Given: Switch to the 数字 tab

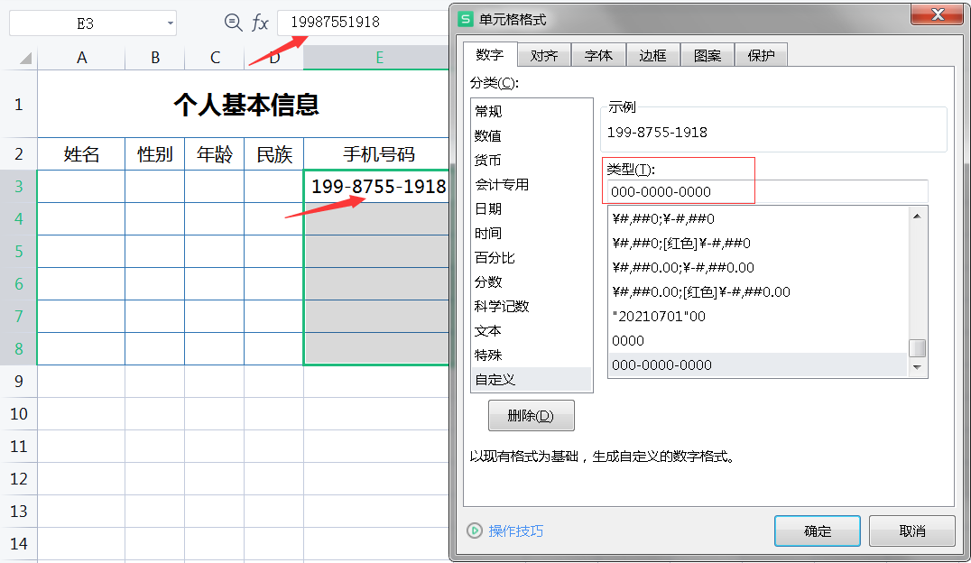Looking at the screenshot, I should click(x=490, y=55).
